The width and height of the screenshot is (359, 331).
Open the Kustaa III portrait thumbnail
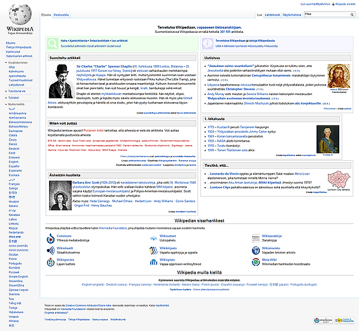(328, 139)
